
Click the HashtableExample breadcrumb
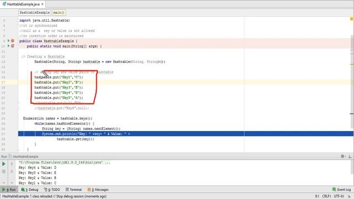click(34, 13)
